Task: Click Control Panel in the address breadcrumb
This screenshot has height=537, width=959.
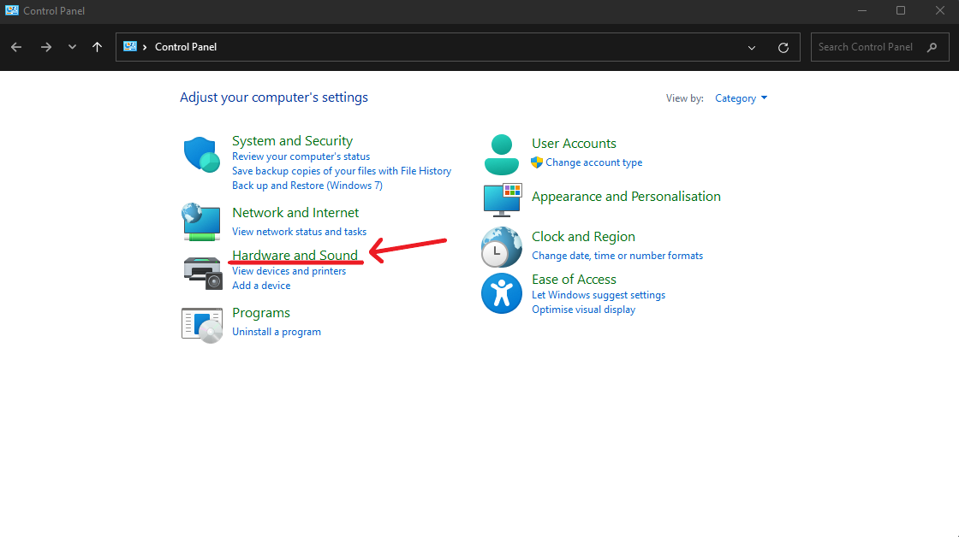Action: (x=186, y=47)
